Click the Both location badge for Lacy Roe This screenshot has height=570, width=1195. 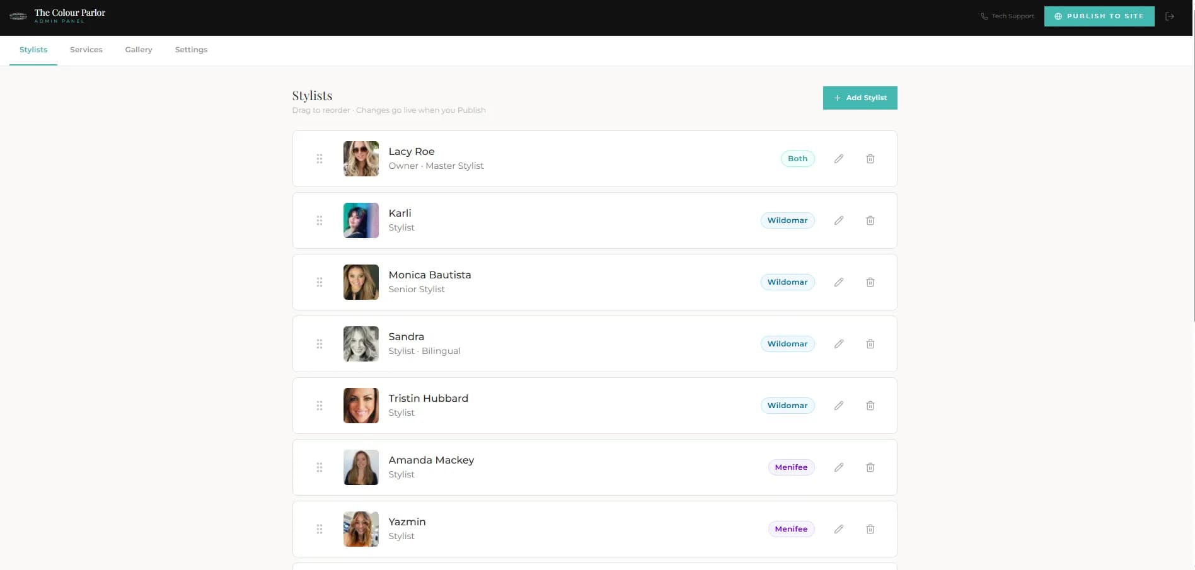click(x=797, y=159)
